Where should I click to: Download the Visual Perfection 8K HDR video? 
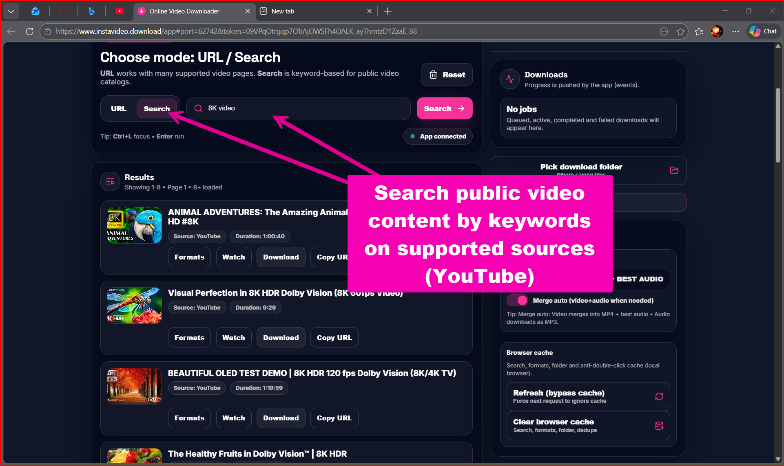coord(280,337)
